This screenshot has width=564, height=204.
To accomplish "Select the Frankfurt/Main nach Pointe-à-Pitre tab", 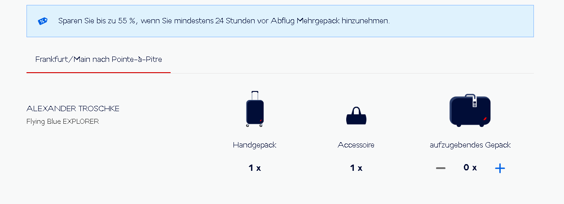I will tap(99, 59).
